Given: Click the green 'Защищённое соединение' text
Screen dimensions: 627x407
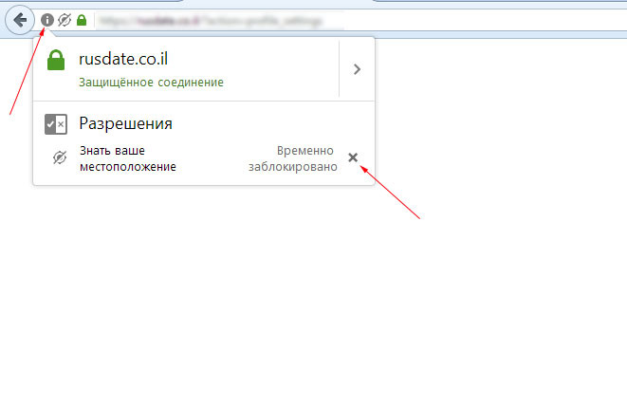Looking at the screenshot, I should click(151, 83).
